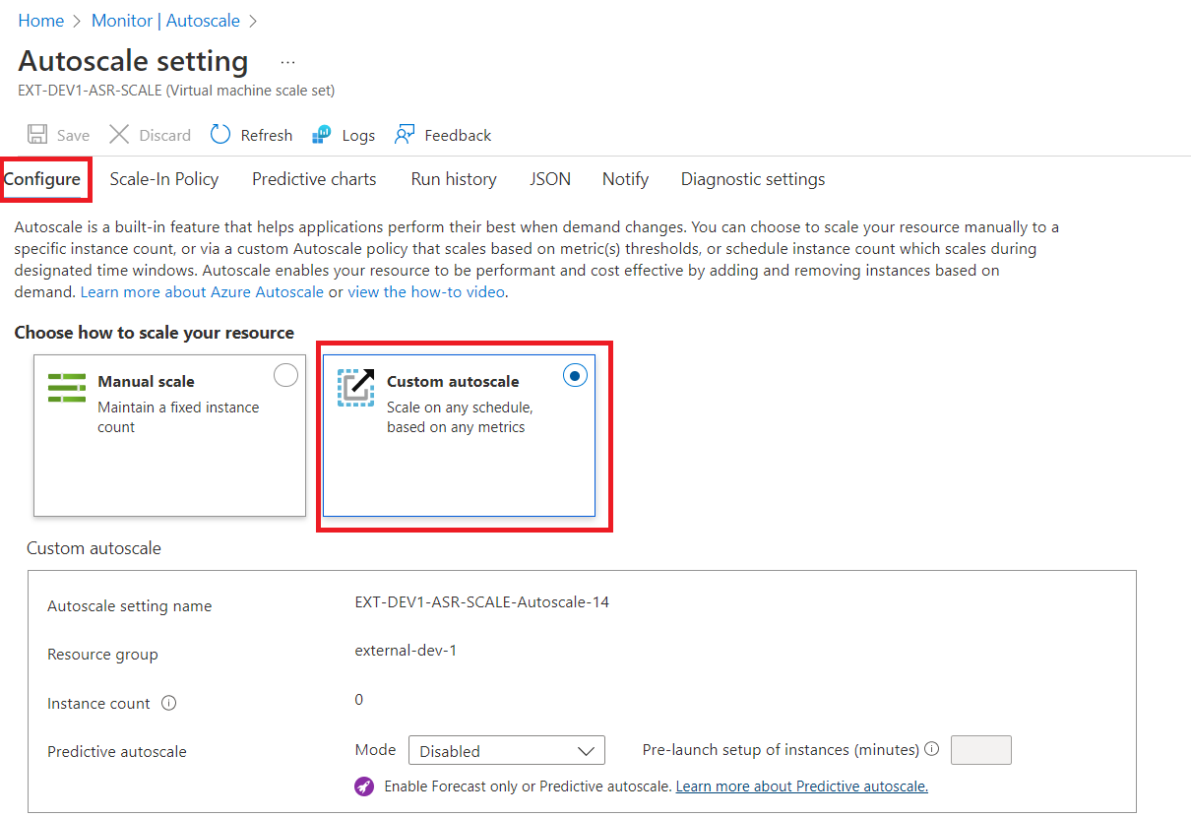Switch to the Configure tab
The width and height of the screenshot is (1191, 817).
tap(42, 179)
